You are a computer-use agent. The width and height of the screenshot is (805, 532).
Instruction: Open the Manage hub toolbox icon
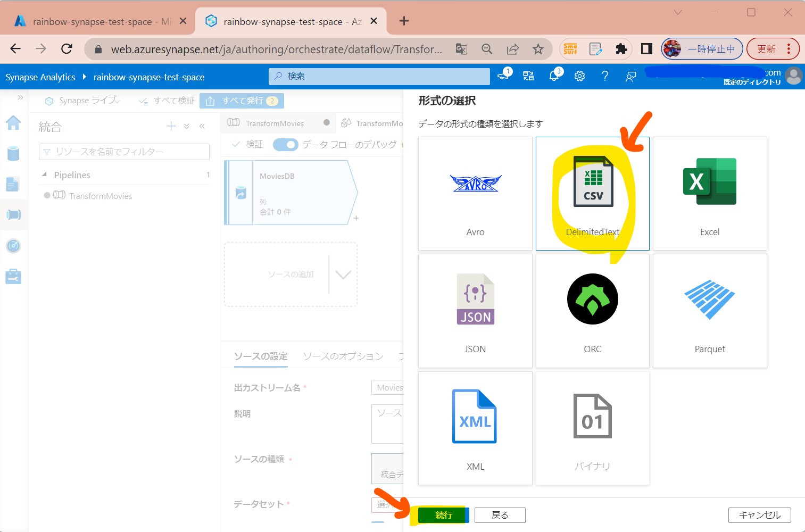pos(13,277)
